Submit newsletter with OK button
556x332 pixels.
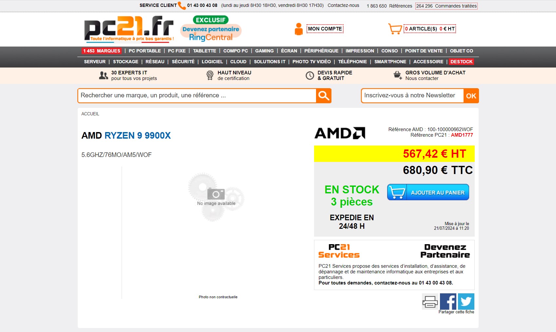point(471,96)
